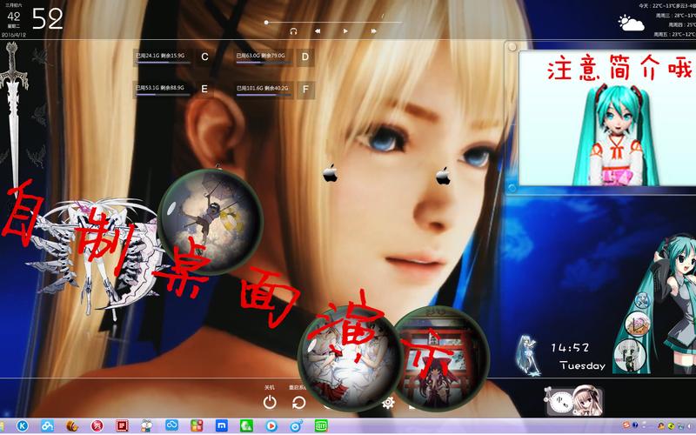Viewport: 696px width, 435px height.
Task: Open the umbrella girl glass orb
Action: tap(211, 221)
